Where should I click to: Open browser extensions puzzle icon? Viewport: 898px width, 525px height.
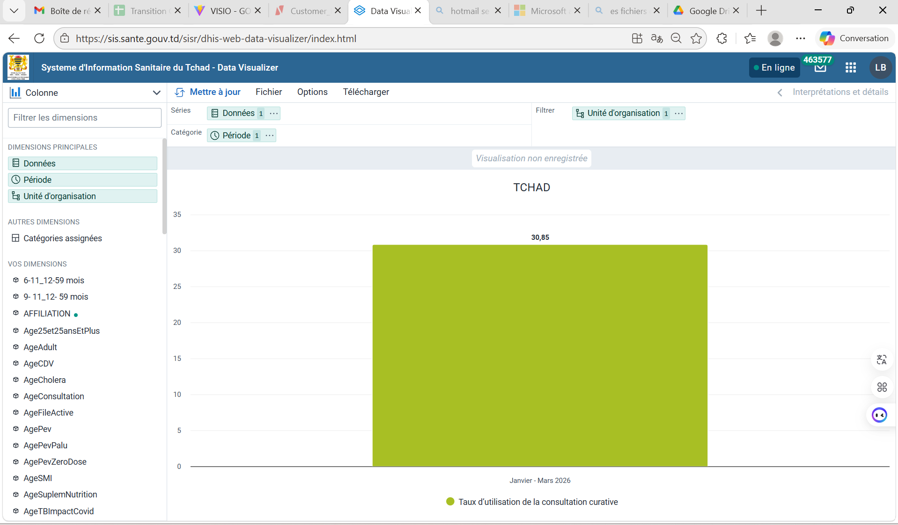point(721,38)
